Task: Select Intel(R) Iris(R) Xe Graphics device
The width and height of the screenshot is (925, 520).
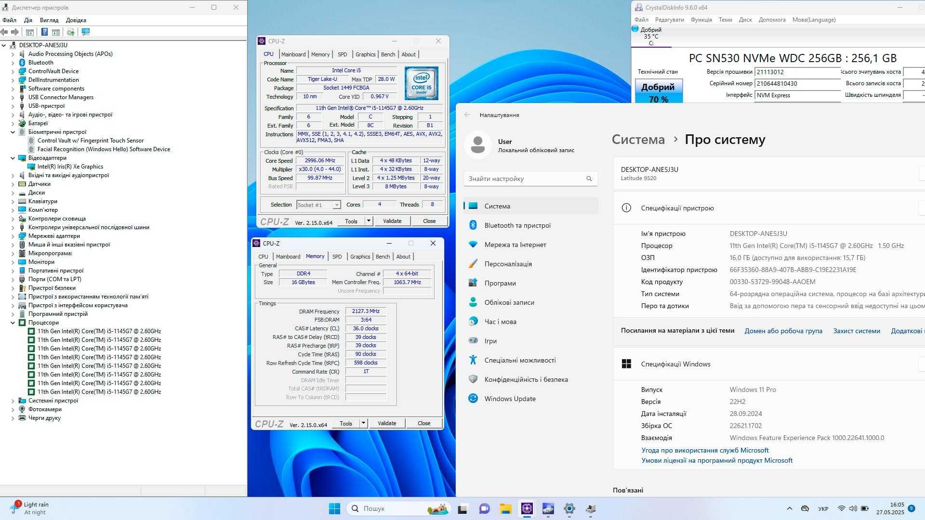Action: tap(70, 167)
